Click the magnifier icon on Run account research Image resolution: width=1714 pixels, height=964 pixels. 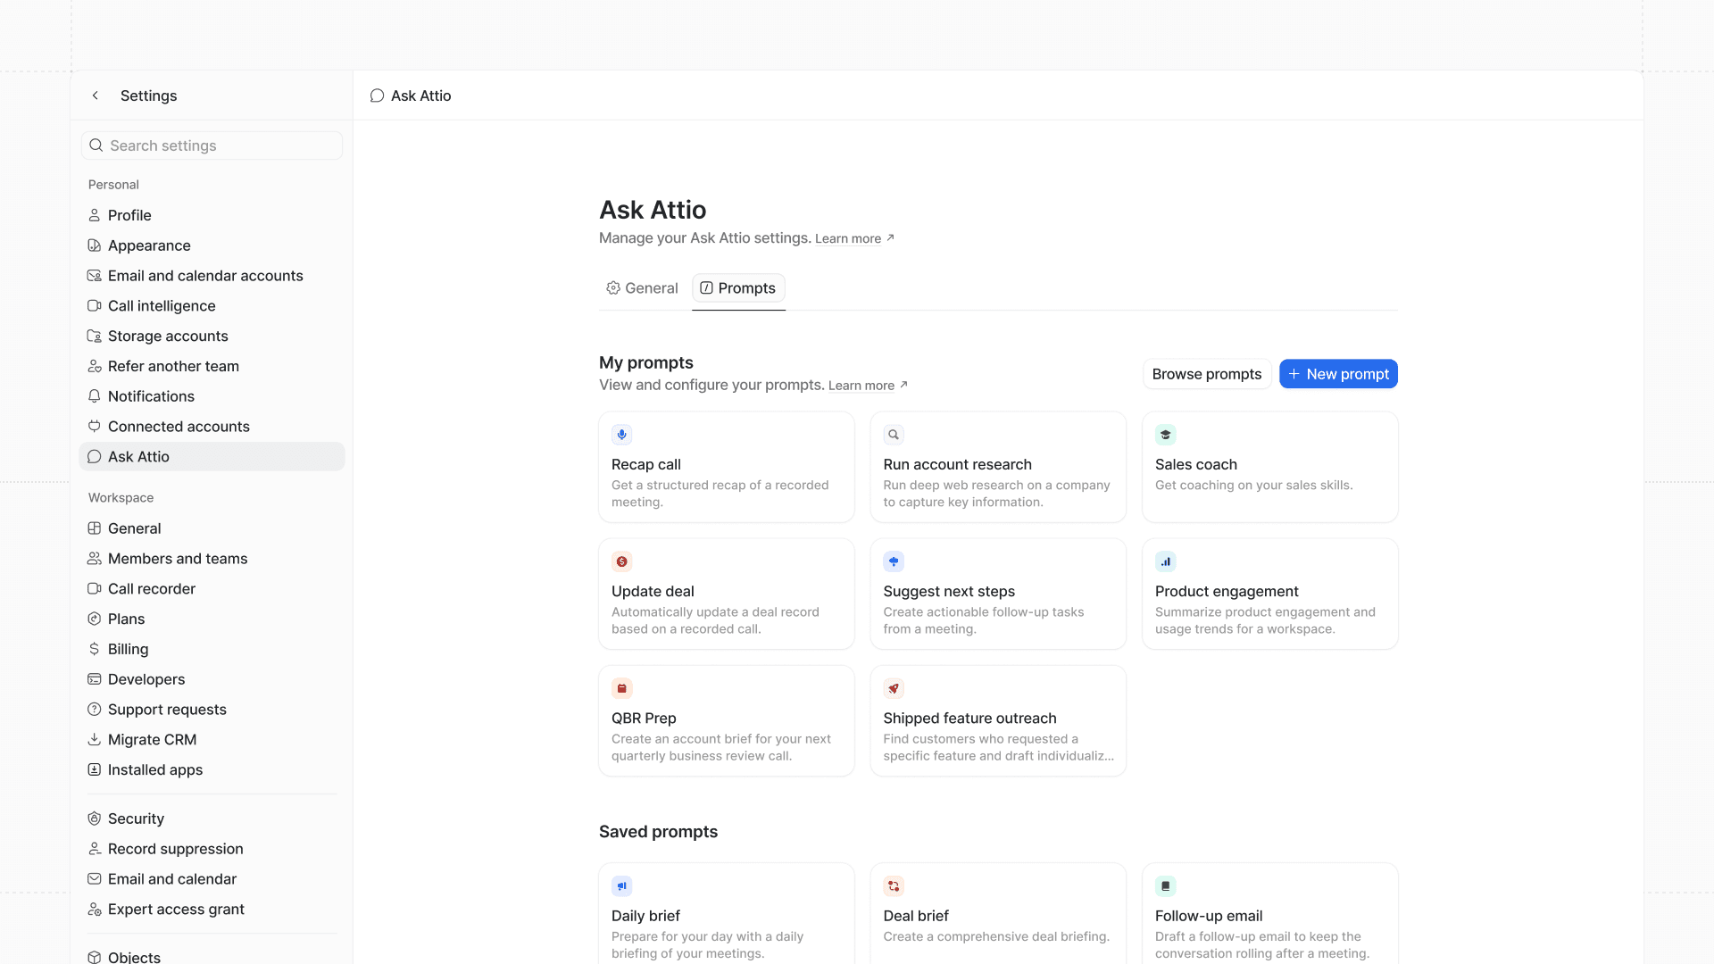894,435
